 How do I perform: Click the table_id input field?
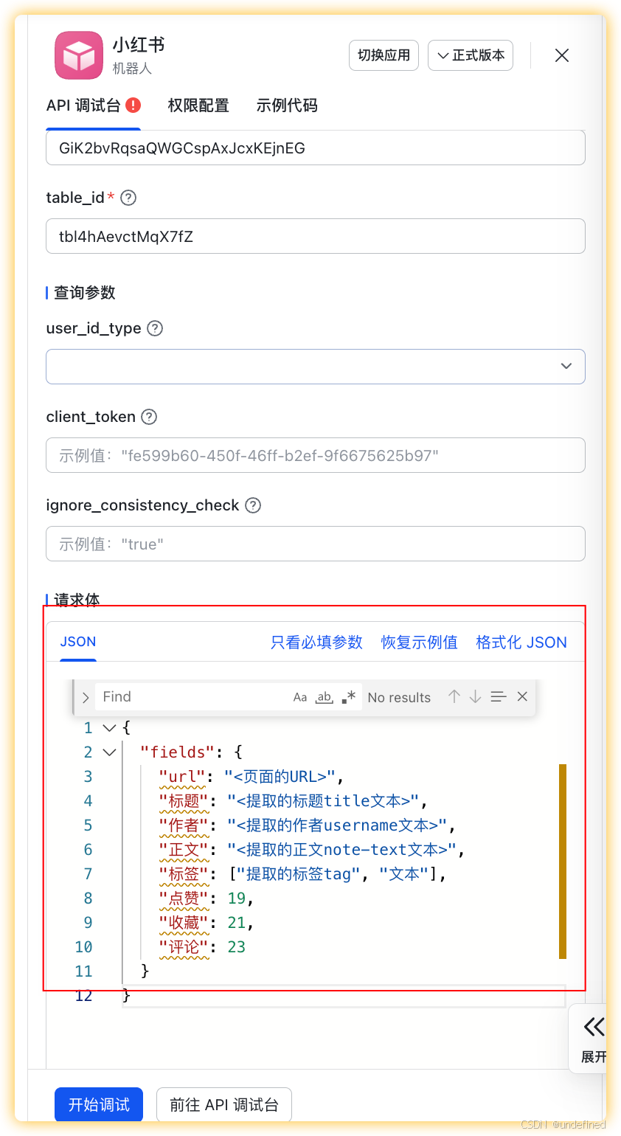click(x=316, y=236)
